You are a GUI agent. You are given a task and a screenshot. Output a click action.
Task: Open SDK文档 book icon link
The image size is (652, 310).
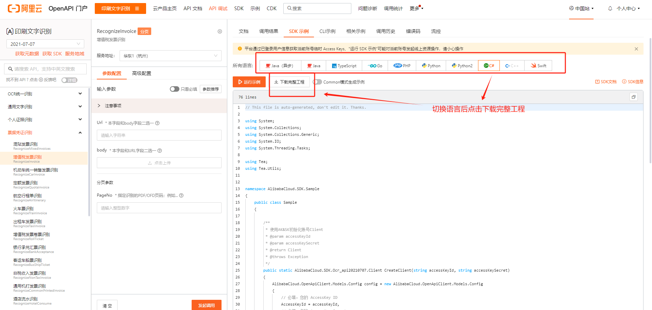coord(597,82)
